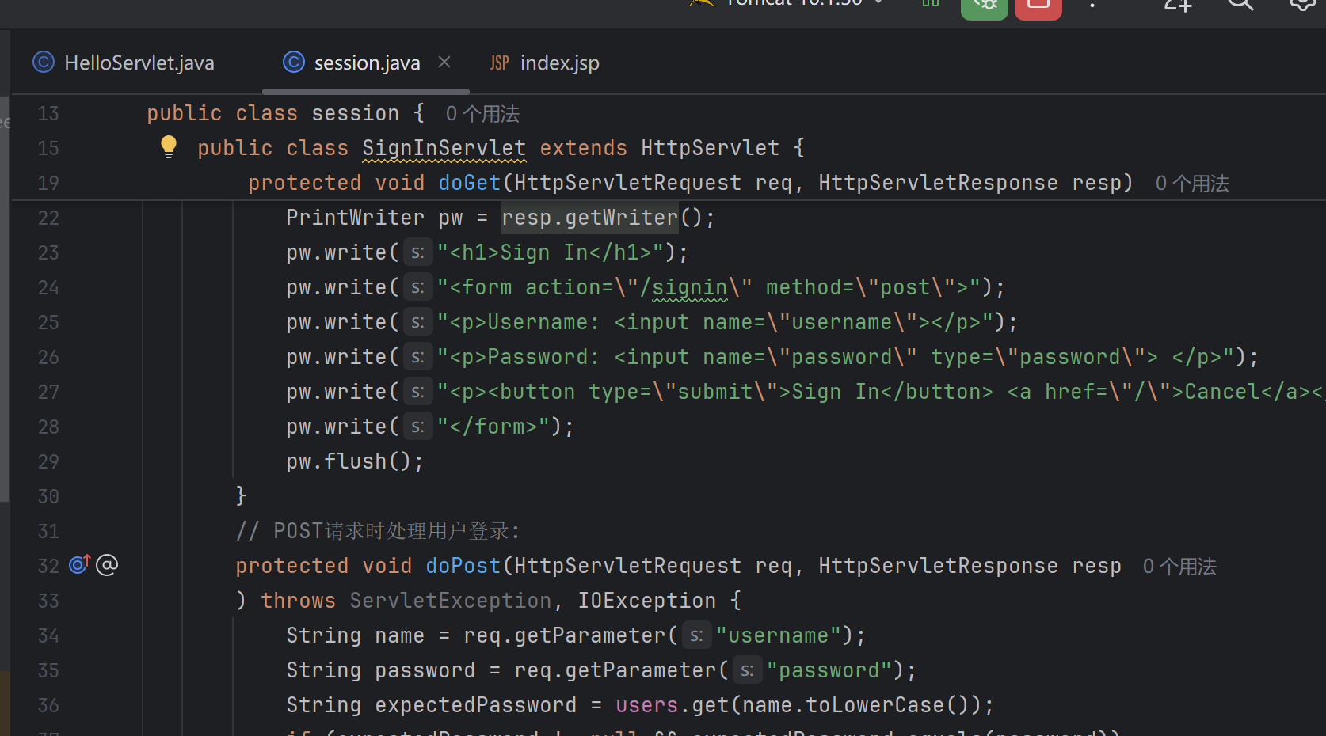Stop the running Tomcat server with the red button
The image size is (1326, 736).
point(1038,6)
